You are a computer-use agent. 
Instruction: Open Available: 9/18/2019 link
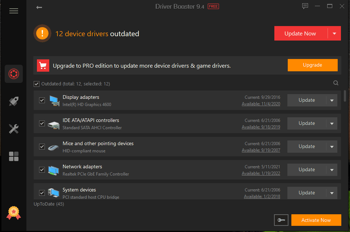(x=261, y=127)
